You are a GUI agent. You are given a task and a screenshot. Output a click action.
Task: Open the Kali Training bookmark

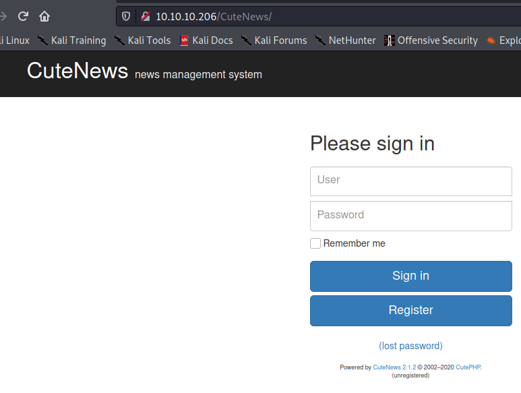pos(72,40)
